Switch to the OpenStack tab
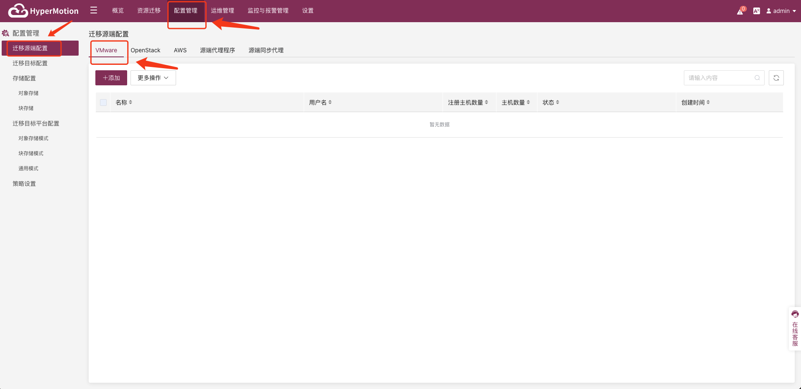 click(146, 50)
